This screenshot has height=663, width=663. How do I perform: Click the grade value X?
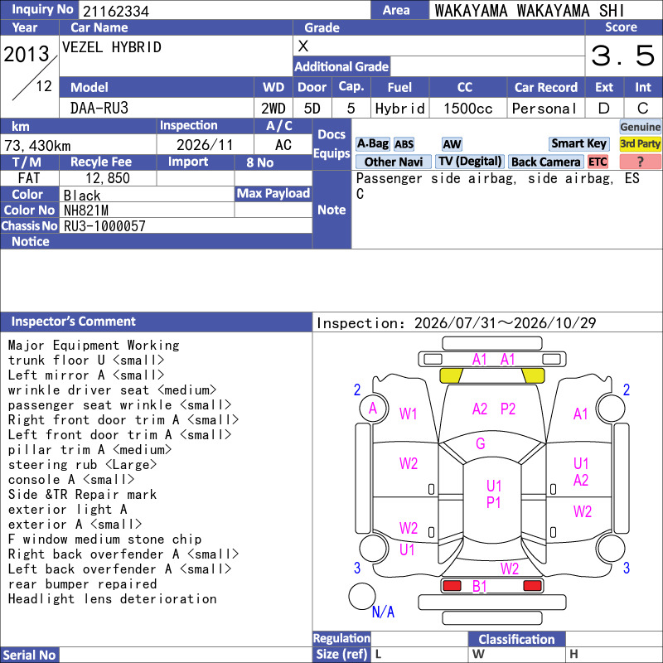click(303, 46)
